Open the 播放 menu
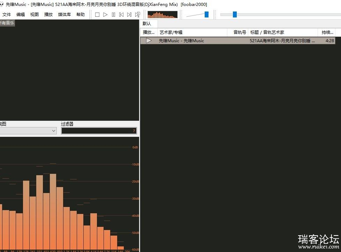 pos(48,15)
